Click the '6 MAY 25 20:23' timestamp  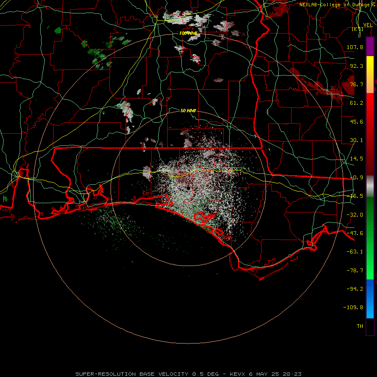tap(275, 374)
